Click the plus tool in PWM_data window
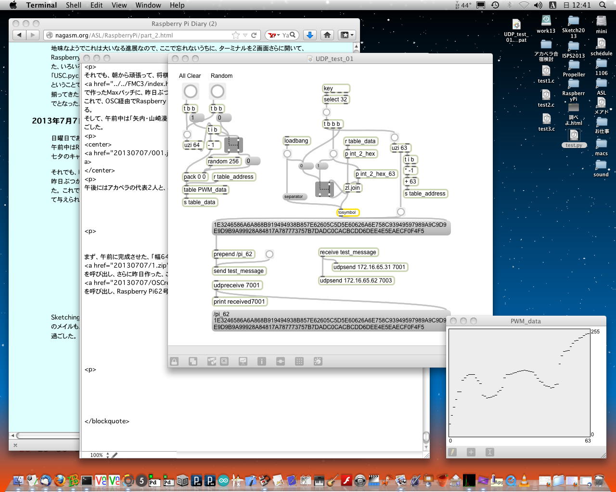Image resolution: width=616 pixels, height=492 pixels. 471,452
